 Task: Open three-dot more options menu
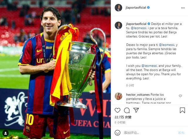[x=183, y=8]
